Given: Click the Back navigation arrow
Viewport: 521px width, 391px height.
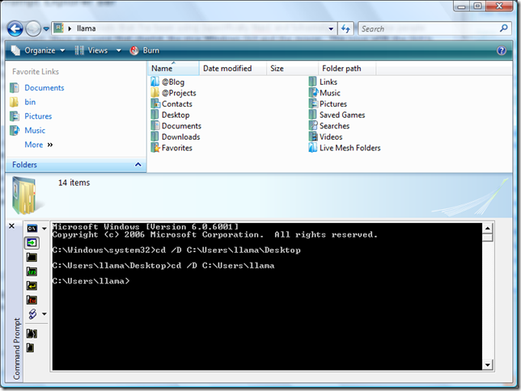Looking at the screenshot, I should (x=15, y=29).
